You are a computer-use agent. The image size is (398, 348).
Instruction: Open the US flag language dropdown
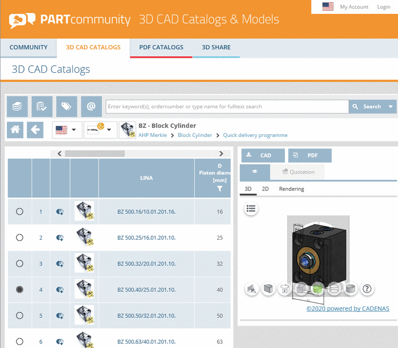67,130
